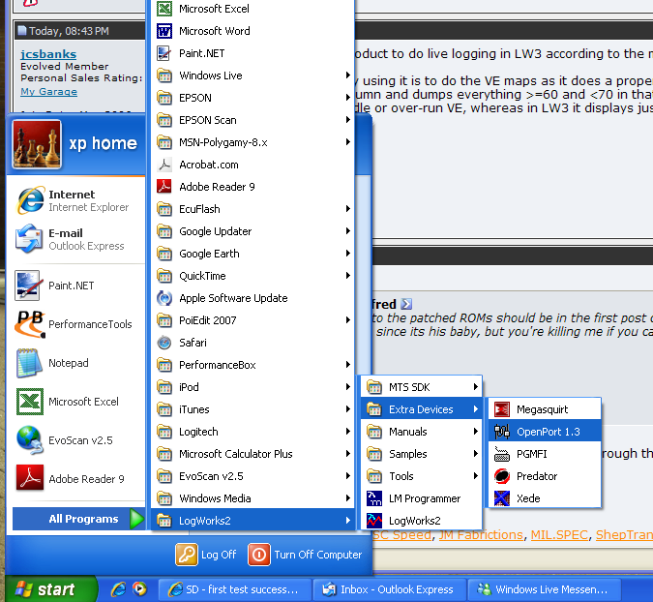Switch to Inbox - Outlook Express taskbar window

[x=390, y=589]
